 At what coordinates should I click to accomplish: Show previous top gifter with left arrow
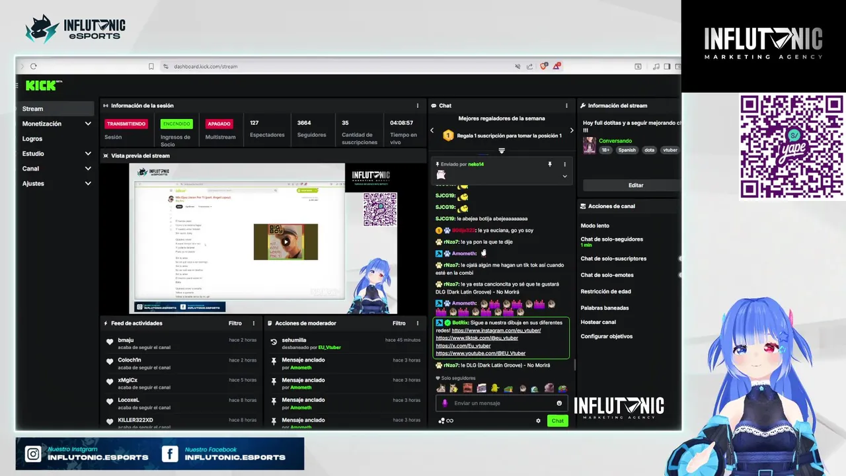click(x=432, y=131)
